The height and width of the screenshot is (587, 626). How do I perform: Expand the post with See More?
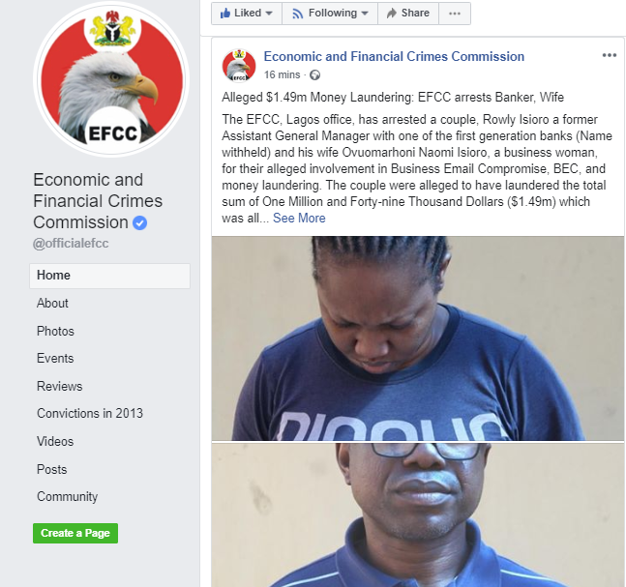pyautogui.click(x=299, y=219)
